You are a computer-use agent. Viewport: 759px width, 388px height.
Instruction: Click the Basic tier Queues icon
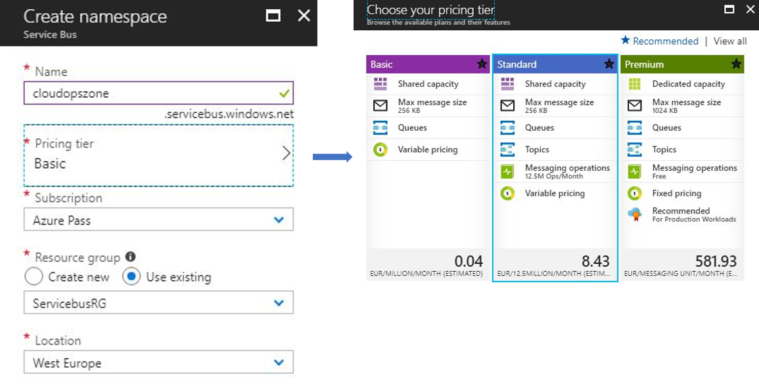(x=380, y=128)
